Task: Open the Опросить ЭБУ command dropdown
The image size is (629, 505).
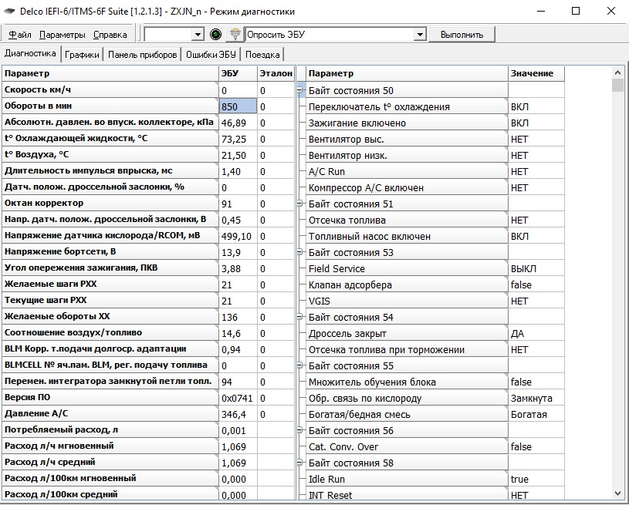Action: (x=420, y=35)
